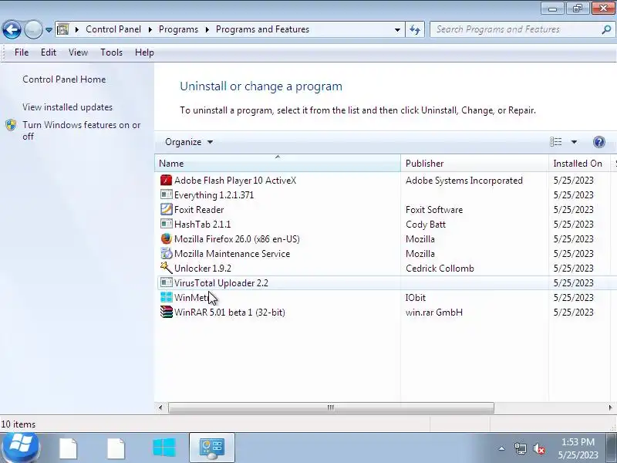Open the recent pages dropdown arrow
617x463 pixels.
49,29
